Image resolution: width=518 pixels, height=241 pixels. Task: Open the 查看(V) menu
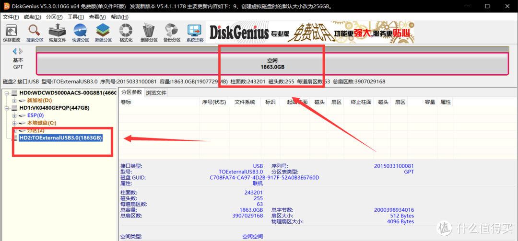pos(98,17)
